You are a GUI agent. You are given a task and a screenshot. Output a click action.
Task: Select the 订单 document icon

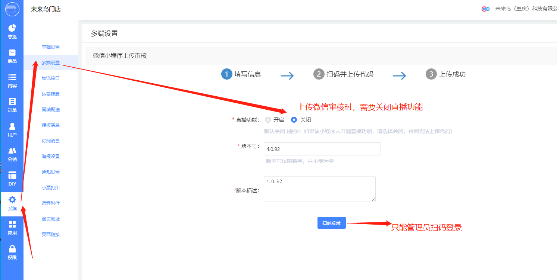click(x=12, y=102)
